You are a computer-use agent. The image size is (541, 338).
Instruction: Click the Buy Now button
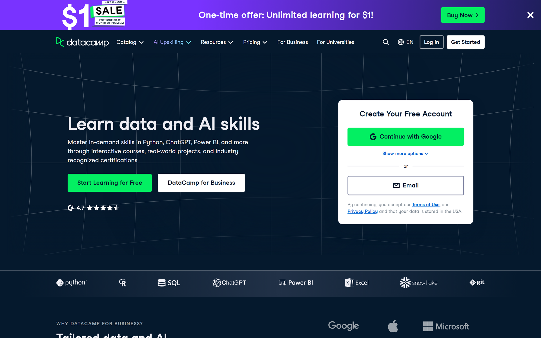463,15
